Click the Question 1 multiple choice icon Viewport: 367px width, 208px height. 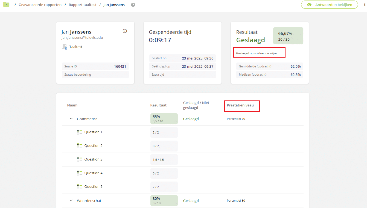click(80, 132)
